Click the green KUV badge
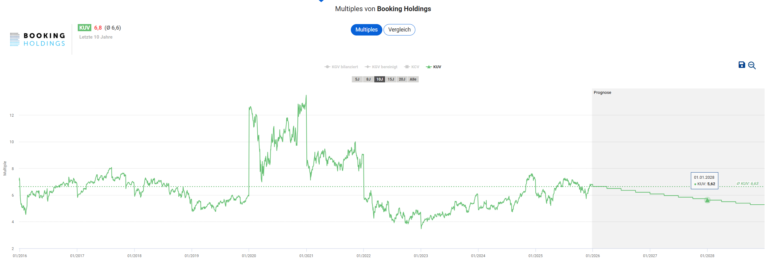 coord(84,28)
